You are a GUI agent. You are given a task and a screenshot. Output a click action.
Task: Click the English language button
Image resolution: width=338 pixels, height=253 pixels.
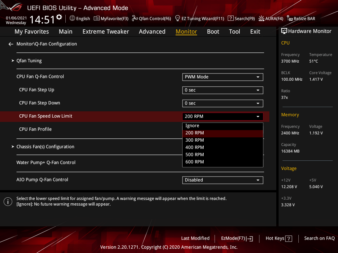(x=80, y=18)
